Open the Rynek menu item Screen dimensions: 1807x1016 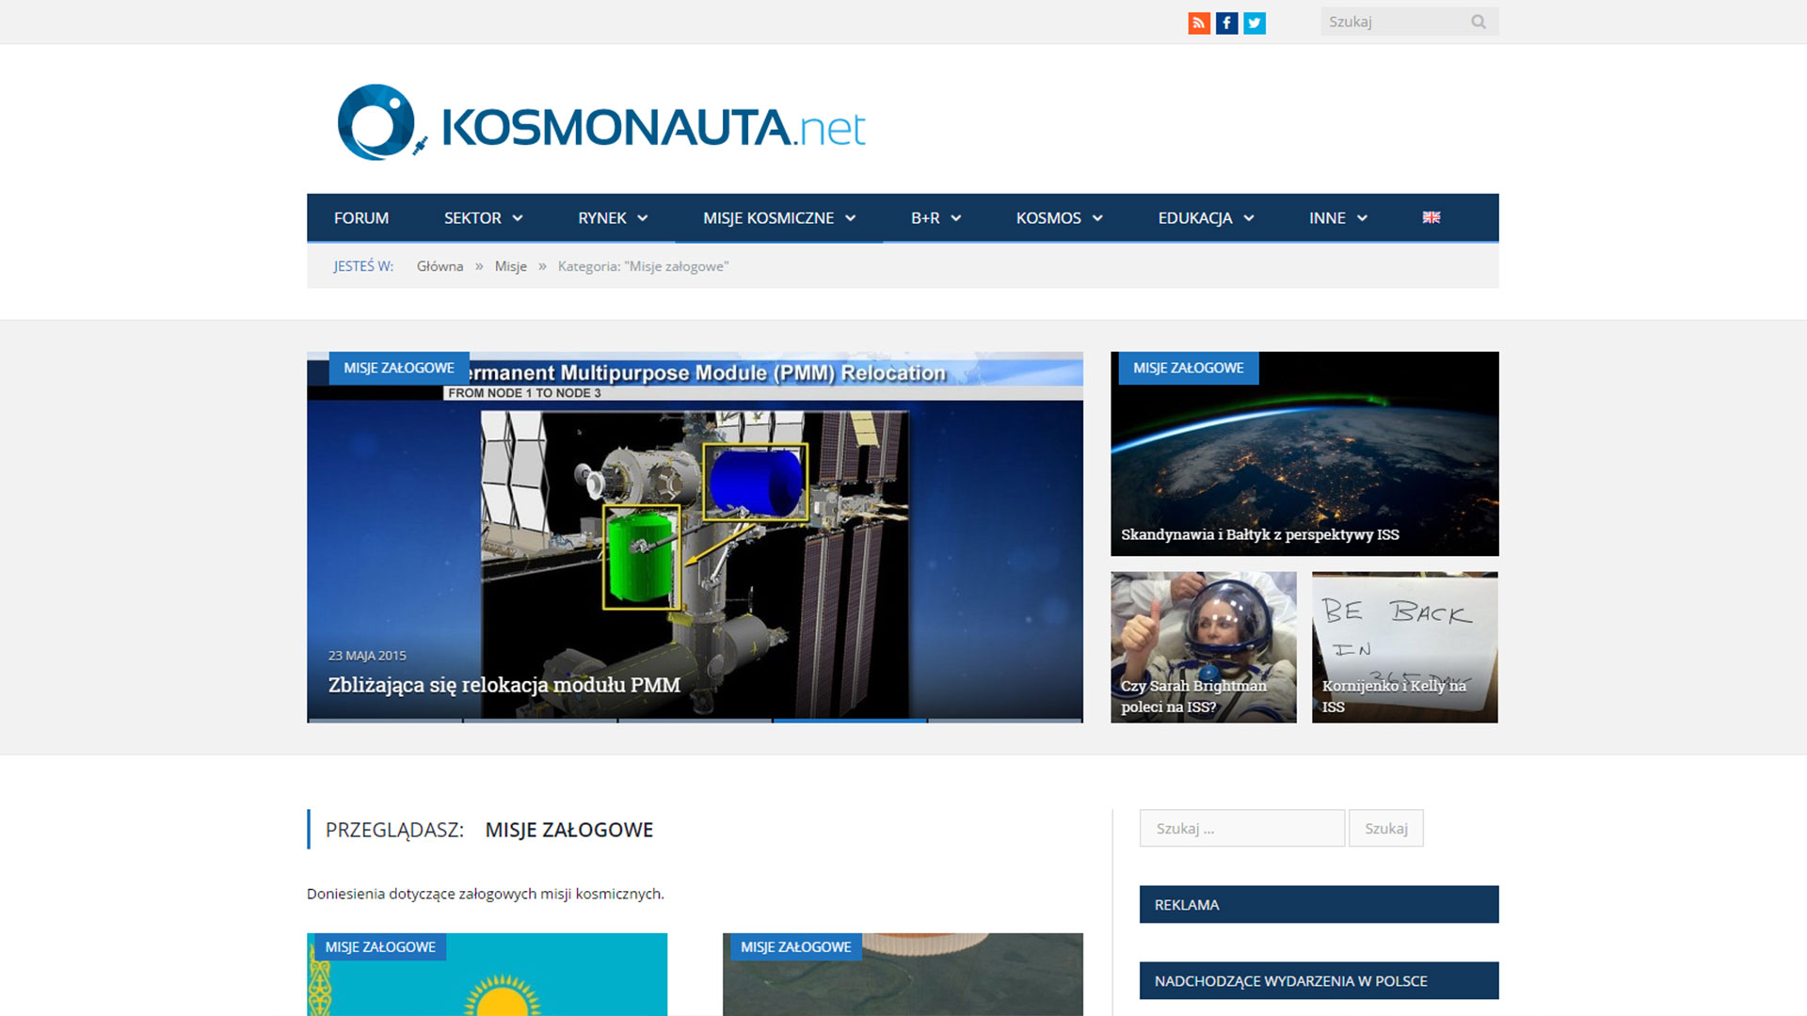pyautogui.click(x=612, y=218)
